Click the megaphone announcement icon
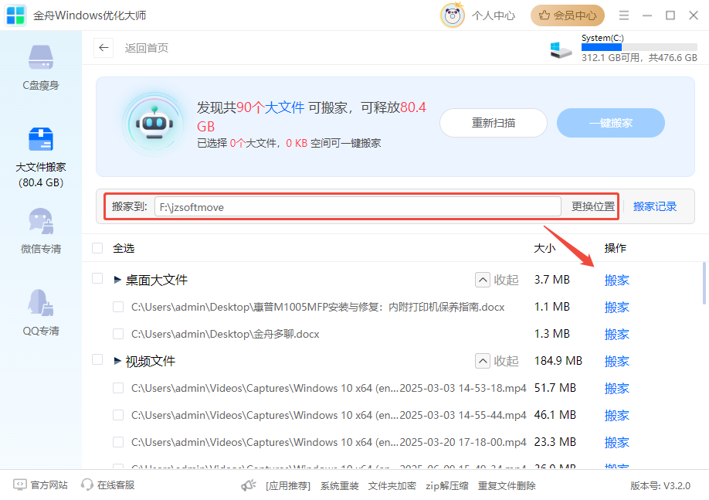Image resolution: width=709 pixels, height=500 pixels. pos(249,485)
